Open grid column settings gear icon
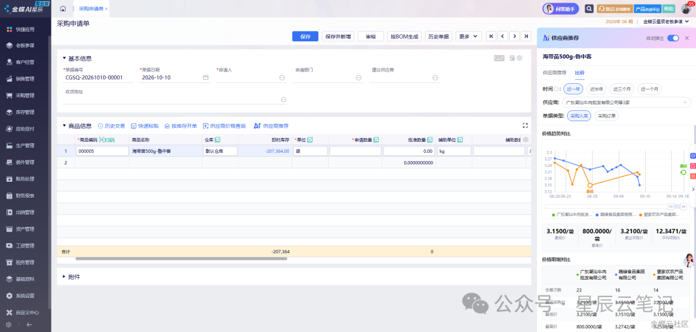This screenshot has width=696, height=332. pyautogui.click(x=526, y=140)
